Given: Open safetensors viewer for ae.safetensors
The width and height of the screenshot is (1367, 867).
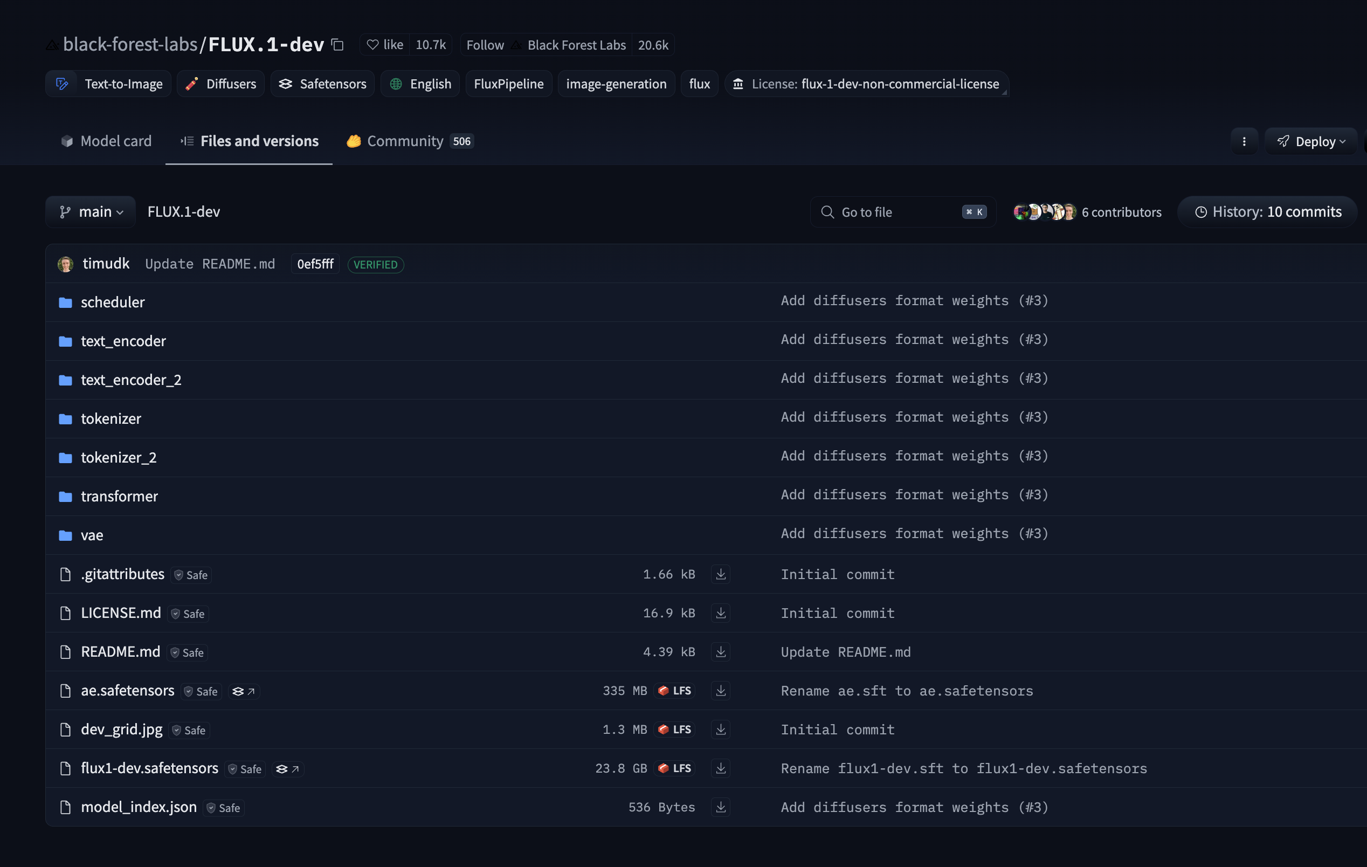Looking at the screenshot, I should point(244,691).
